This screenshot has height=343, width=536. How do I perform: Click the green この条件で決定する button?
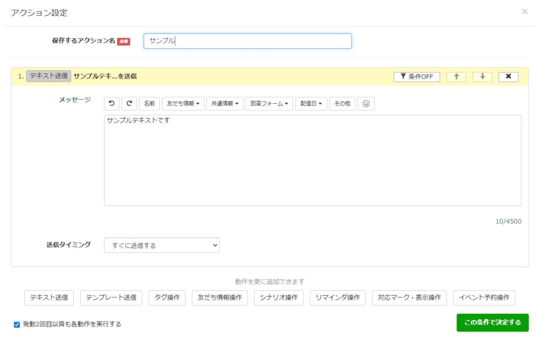coord(492,323)
